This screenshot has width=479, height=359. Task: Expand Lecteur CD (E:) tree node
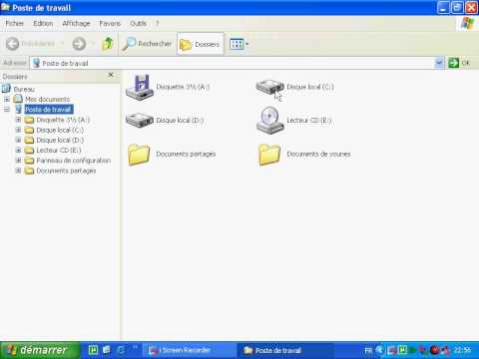click(18, 151)
